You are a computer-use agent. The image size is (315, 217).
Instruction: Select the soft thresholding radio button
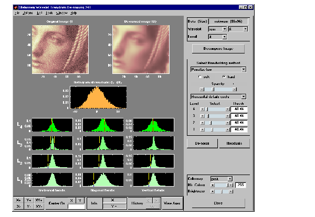coord(199,77)
